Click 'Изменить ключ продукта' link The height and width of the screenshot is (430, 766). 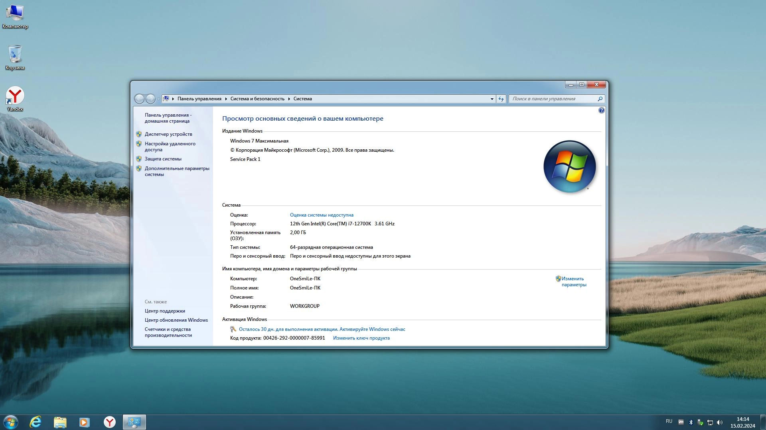click(361, 338)
